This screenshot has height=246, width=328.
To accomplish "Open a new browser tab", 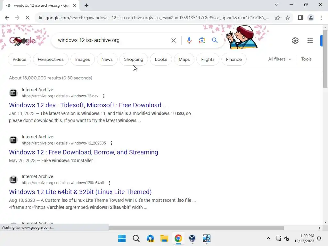I will [86, 5].
